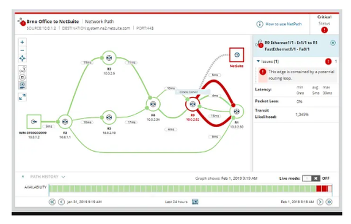Click the Critical status red alert icon
This screenshot has height=224, width=351.
(x=324, y=30)
